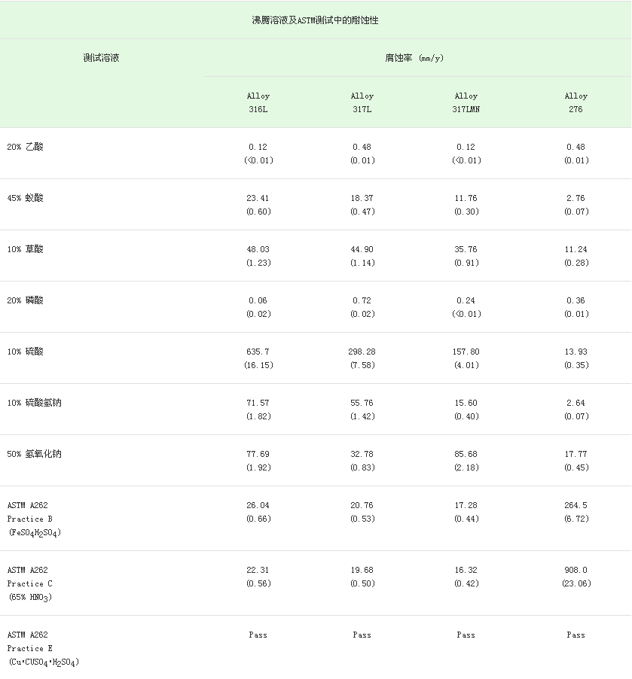Select the Alloy 276 column header

576,102
